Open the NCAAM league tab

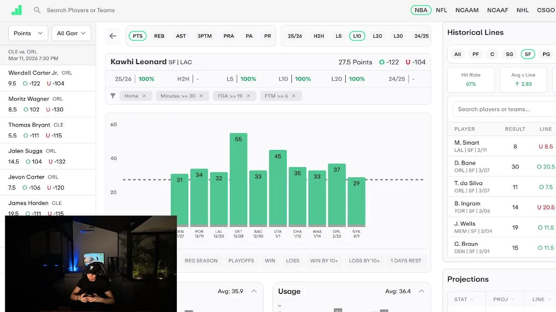click(467, 10)
